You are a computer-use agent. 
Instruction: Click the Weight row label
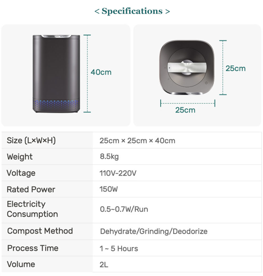click(x=20, y=157)
